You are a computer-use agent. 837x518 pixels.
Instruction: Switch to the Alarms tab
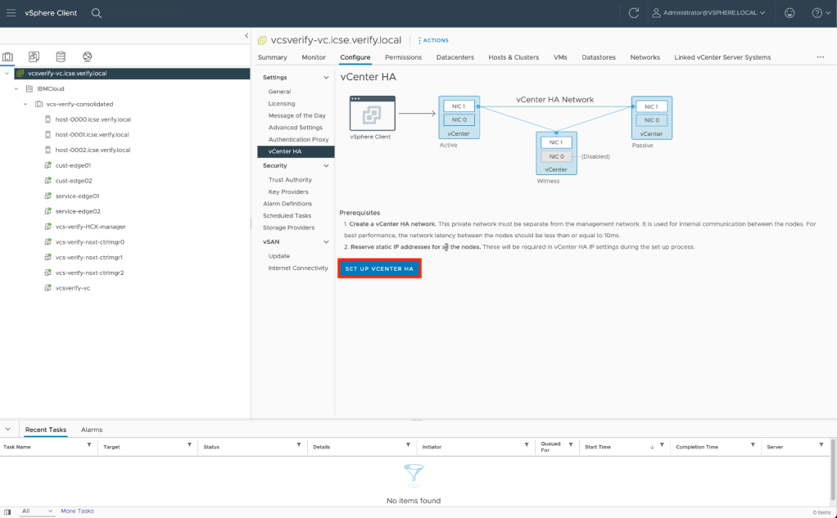point(92,430)
